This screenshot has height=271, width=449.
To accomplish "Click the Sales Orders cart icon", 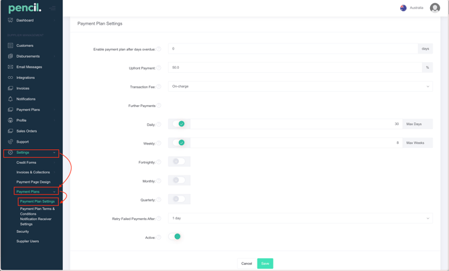I will click(x=10, y=131).
